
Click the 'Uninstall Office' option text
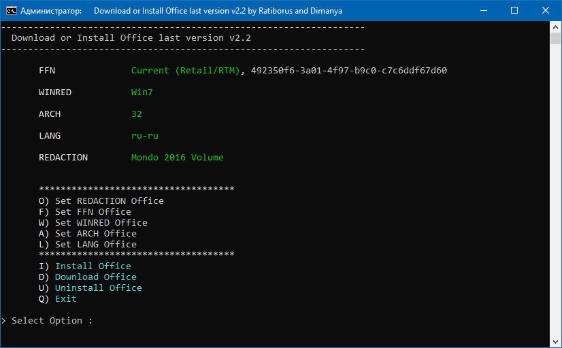click(99, 288)
